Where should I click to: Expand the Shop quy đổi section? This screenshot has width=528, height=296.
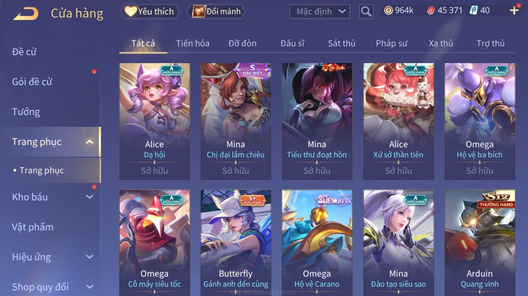[x=90, y=287]
